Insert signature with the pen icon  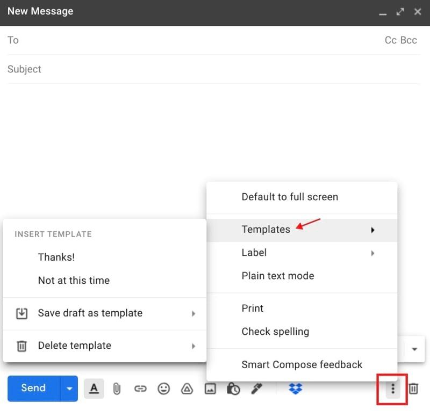256,388
